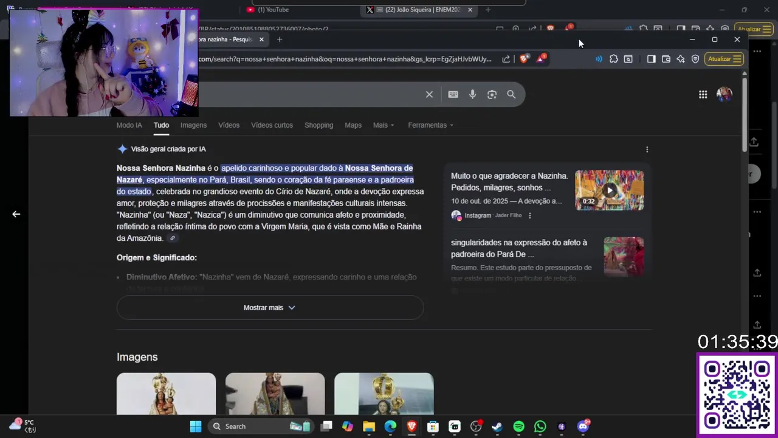Image resolution: width=778 pixels, height=438 pixels.
Task: Open the first statue image result
Action: [x=166, y=394]
